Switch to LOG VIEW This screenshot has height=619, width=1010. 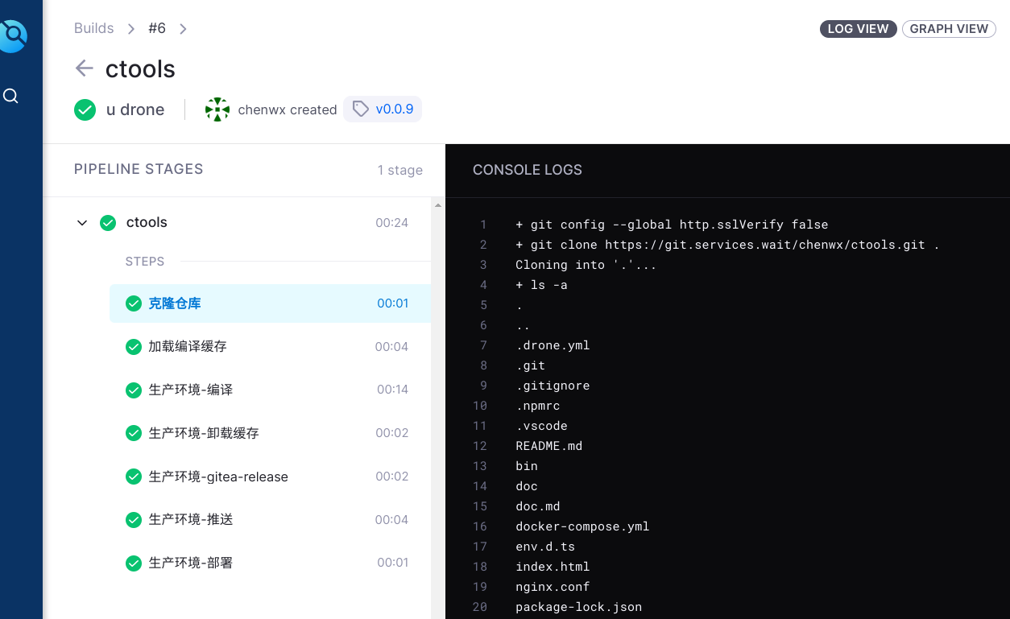pyautogui.click(x=858, y=29)
